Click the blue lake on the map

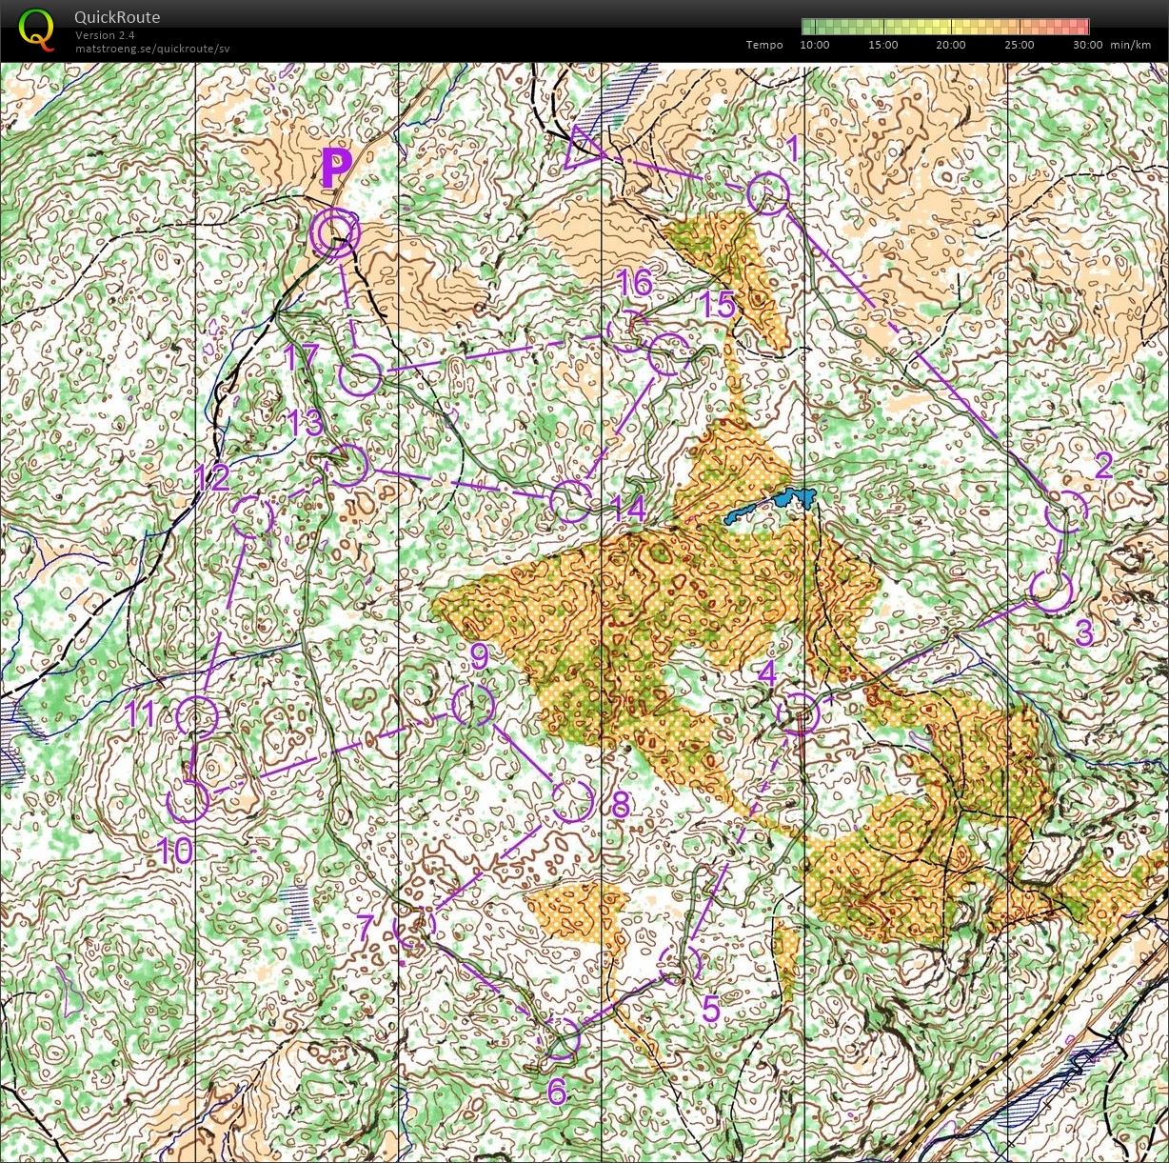pos(771,506)
